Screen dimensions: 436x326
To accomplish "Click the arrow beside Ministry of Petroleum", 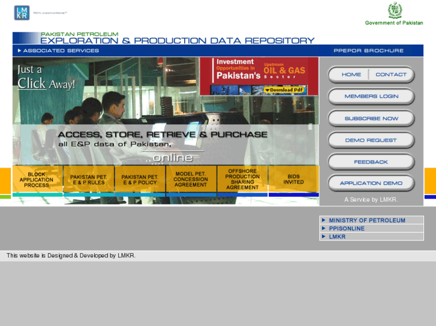I will pos(324,220).
